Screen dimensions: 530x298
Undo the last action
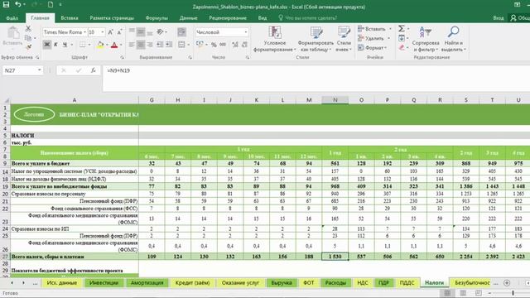[18, 5]
